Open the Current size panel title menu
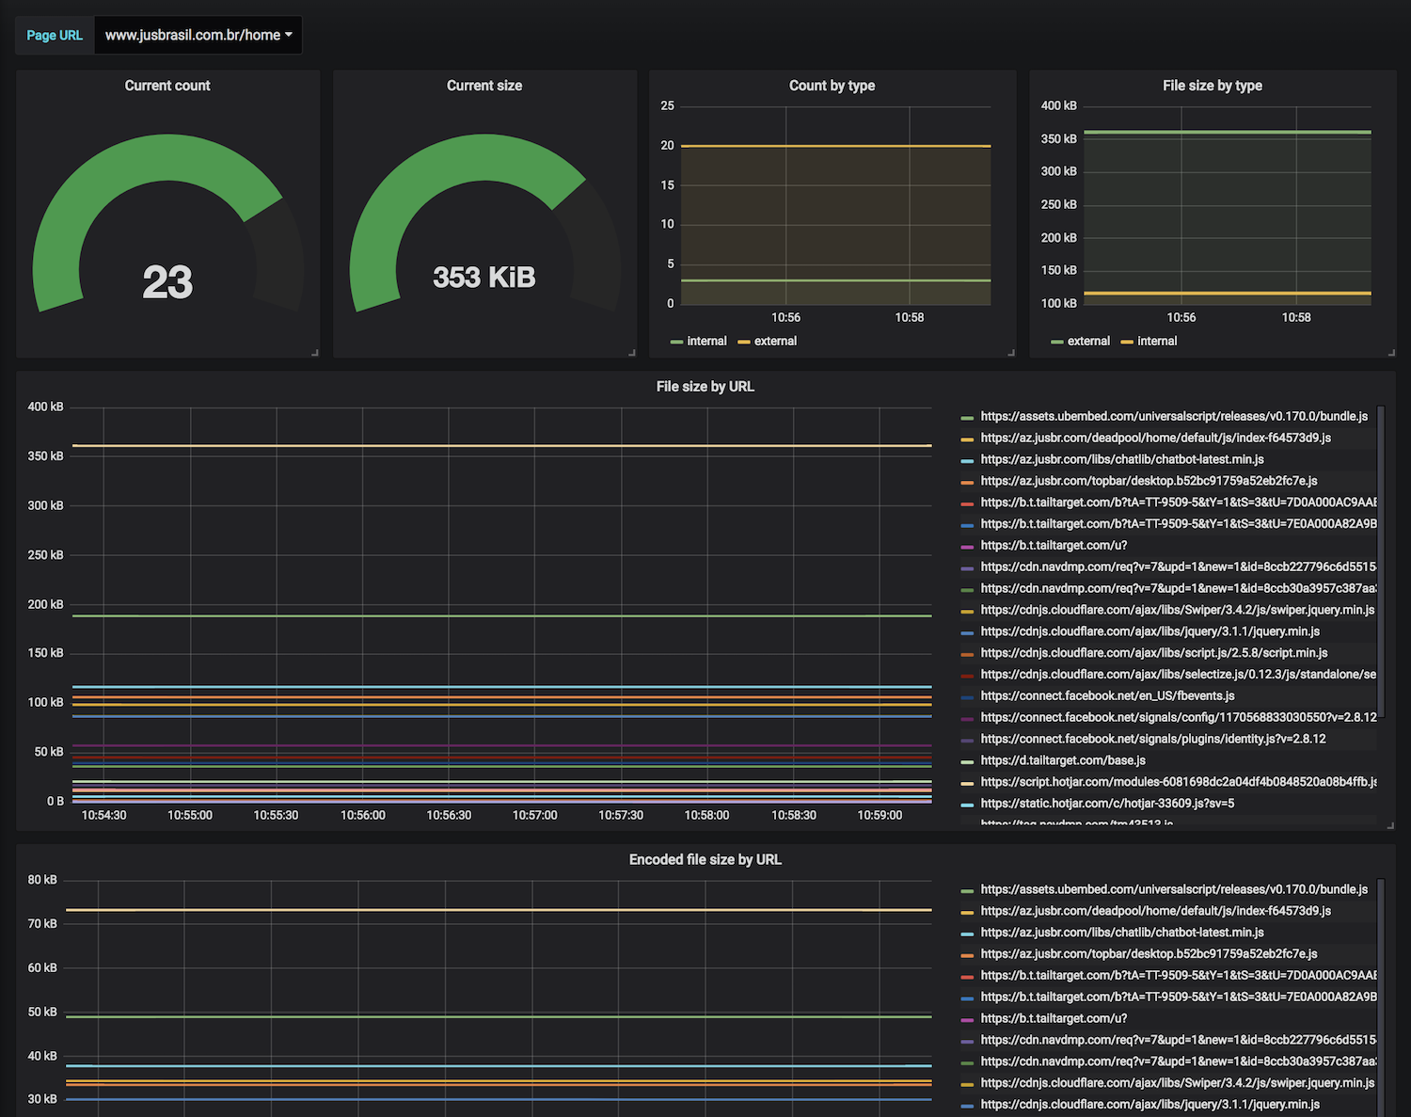The width and height of the screenshot is (1411, 1117). point(484,86)
